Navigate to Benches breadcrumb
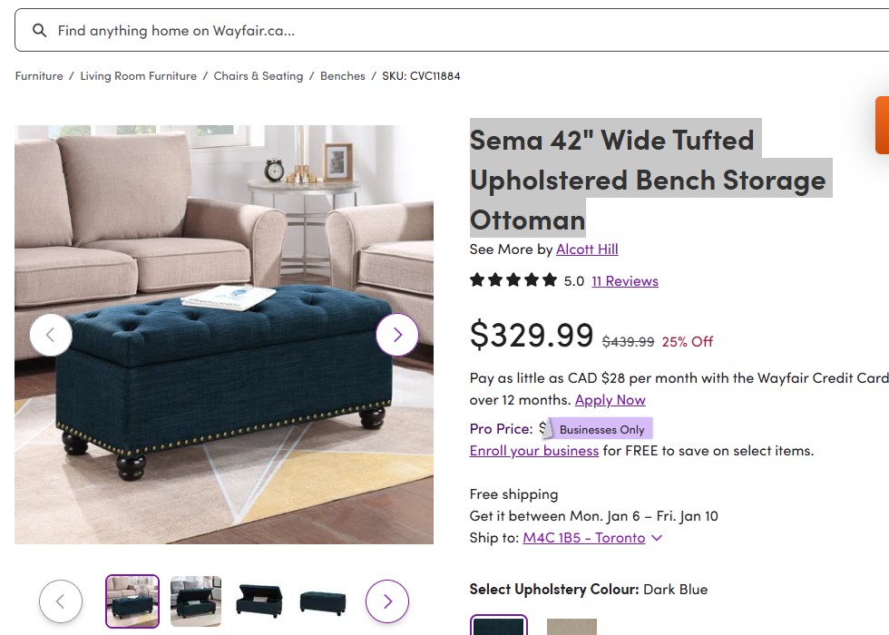Image resolution: width=889 pixels, height=635 pixels. [343, 76]
